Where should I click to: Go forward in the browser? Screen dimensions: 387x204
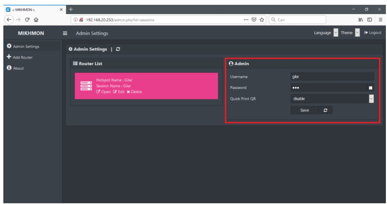pos(18,20)
